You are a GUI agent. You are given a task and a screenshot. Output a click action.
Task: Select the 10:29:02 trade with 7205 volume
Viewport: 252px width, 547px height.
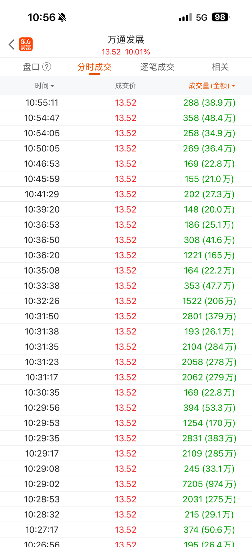coord(126,484)
